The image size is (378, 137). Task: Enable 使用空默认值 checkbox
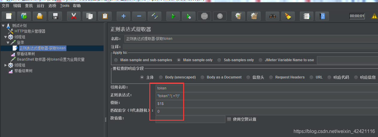coord(229,119)
